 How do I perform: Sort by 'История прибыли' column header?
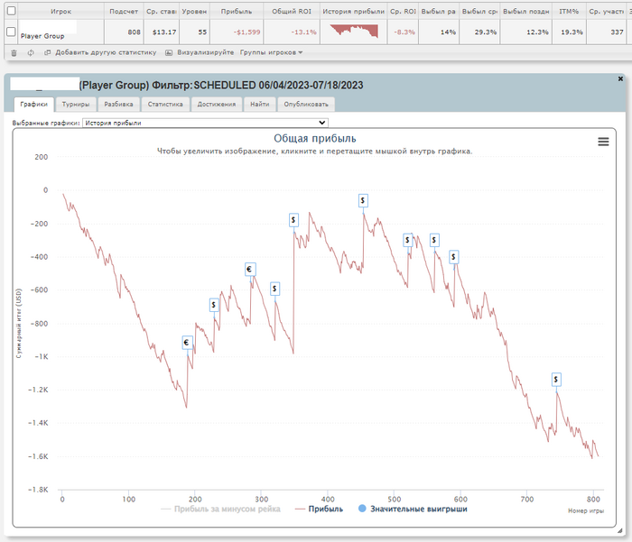[354, 12]
